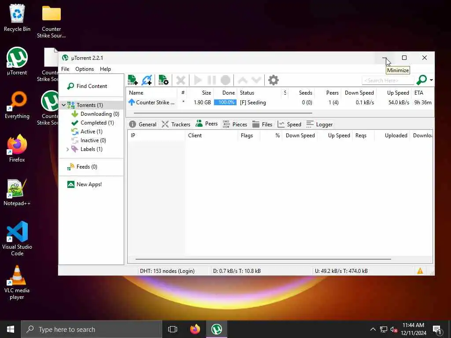Click the torrent list horizontal scrollbar
451x338 pixels.
[x=223, y=113]
